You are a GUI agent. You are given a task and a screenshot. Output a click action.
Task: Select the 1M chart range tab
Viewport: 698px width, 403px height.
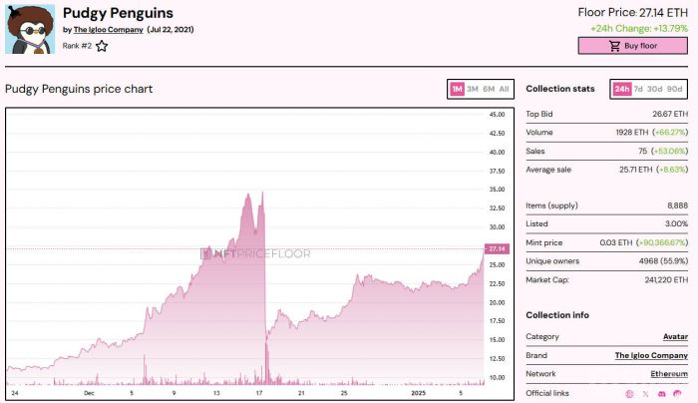(457, 89)
